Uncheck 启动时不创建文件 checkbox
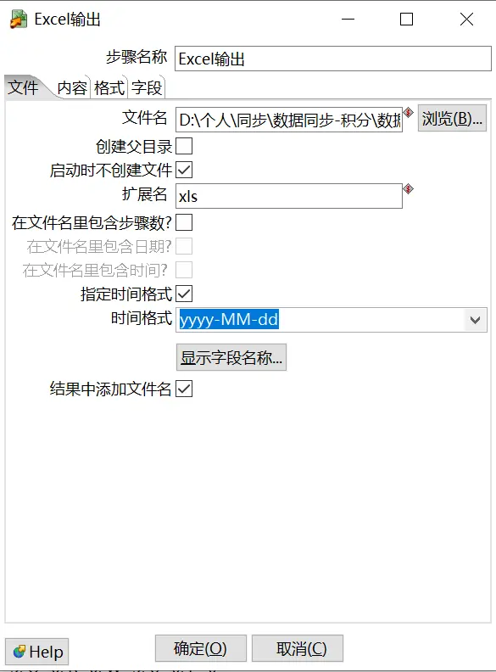 pos(184,170)
